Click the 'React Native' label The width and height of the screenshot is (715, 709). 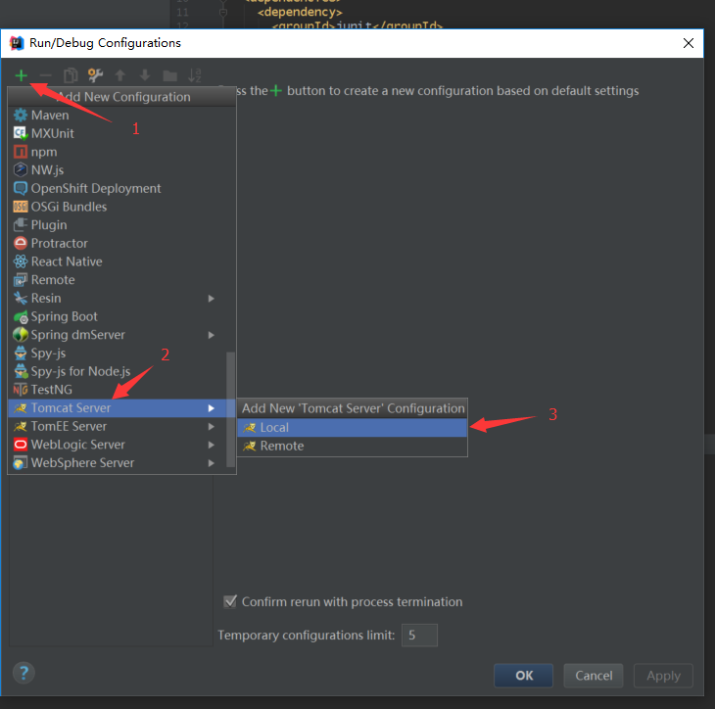[x=67, y=261]
